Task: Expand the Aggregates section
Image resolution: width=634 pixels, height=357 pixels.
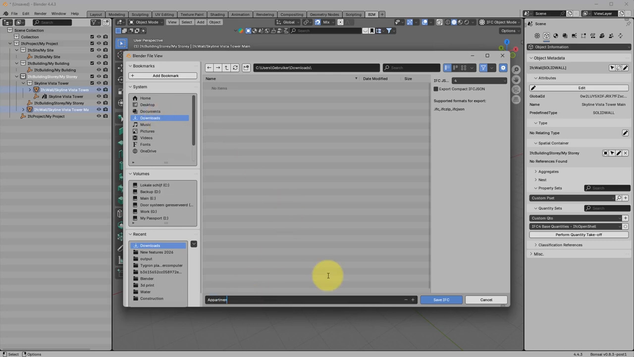Action: pyautogui.click(x=535, y=172)
